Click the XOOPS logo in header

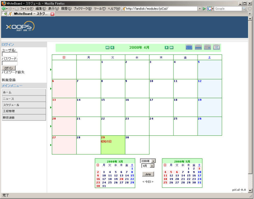20,26
